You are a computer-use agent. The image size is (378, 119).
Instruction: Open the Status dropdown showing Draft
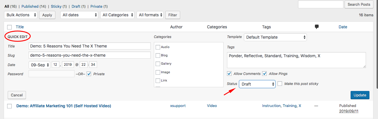[x=257, y=84]
